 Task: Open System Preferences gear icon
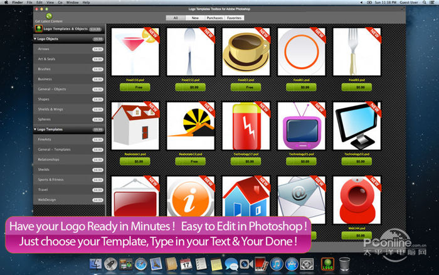click(307, 264)
